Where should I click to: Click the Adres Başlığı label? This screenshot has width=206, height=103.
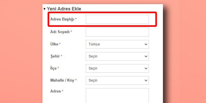point(62,19)
